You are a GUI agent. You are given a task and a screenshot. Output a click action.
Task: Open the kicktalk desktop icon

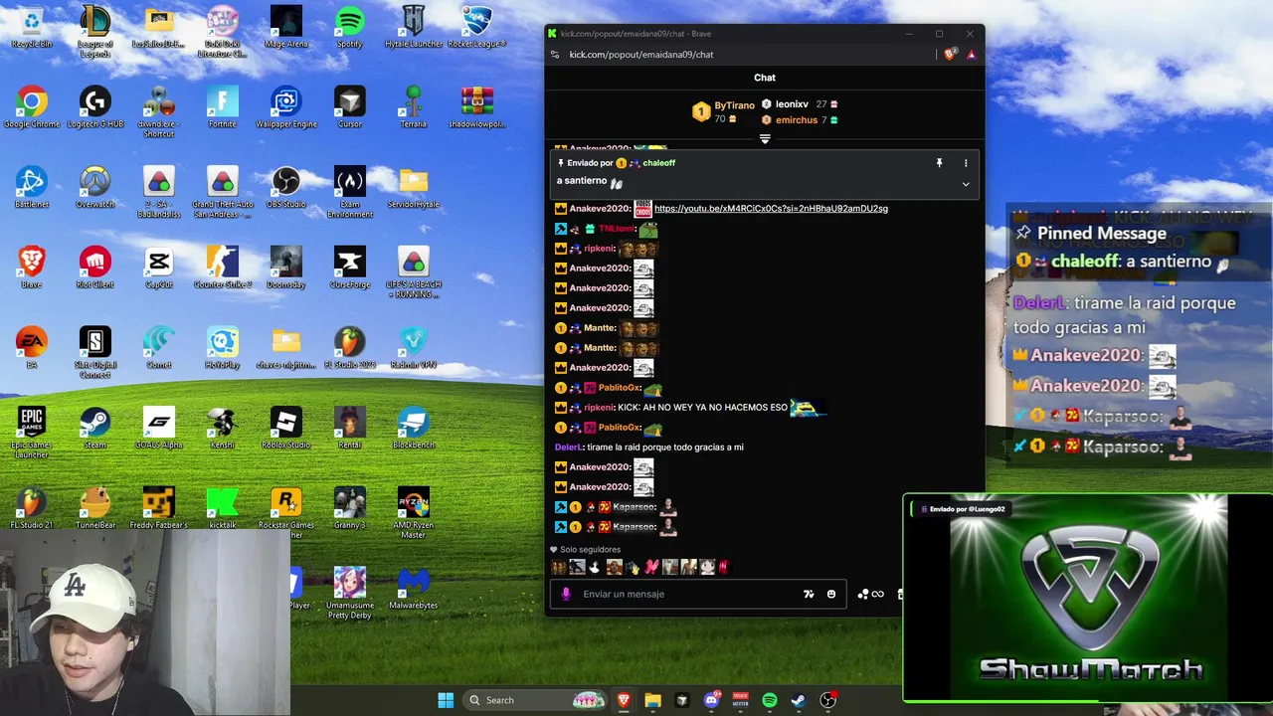(x=223, y=508)
